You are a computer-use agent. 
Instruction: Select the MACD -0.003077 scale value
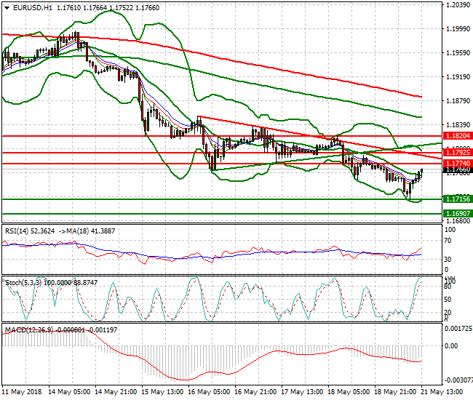pyautogui.click(x=458, y=380)
